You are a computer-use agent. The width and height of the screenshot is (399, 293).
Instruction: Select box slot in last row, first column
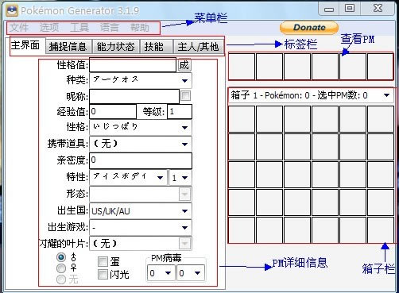(242, 230)
